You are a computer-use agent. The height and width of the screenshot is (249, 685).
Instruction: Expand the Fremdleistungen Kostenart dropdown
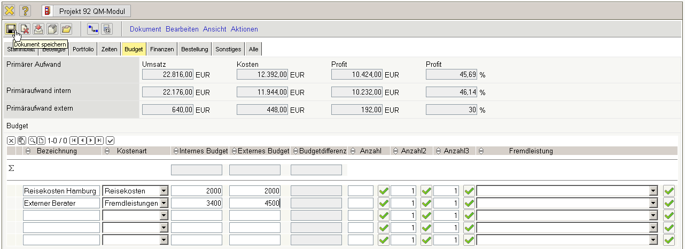pyautogui.click(x=164, y=203)
